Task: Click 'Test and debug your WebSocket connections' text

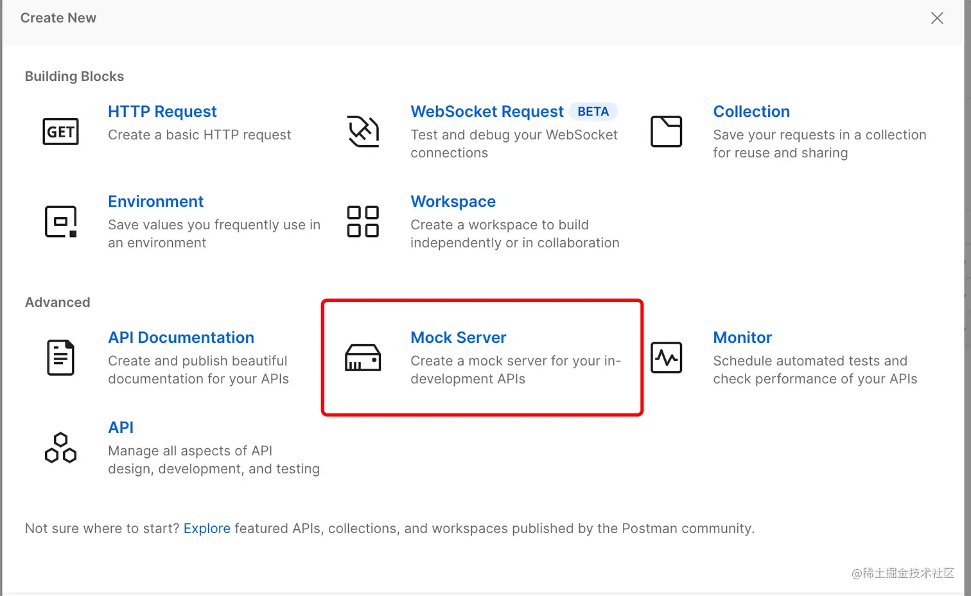Action: point(514,144)
